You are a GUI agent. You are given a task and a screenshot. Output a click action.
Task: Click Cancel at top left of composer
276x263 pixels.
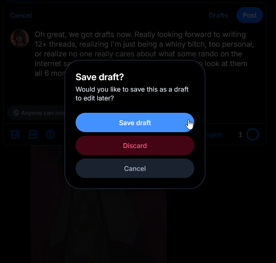pos(21,15)
